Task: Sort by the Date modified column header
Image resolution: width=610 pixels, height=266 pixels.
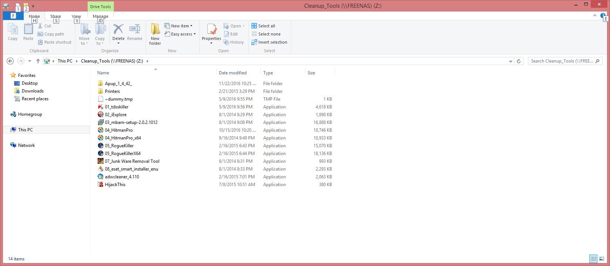Action: (233, 73)
